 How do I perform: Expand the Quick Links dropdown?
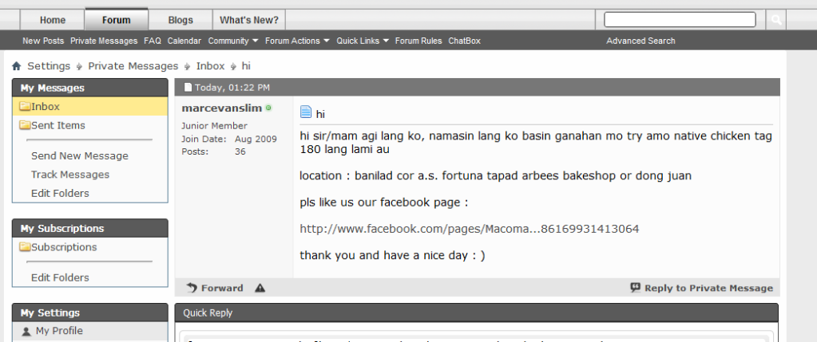[x=363, y=41]
